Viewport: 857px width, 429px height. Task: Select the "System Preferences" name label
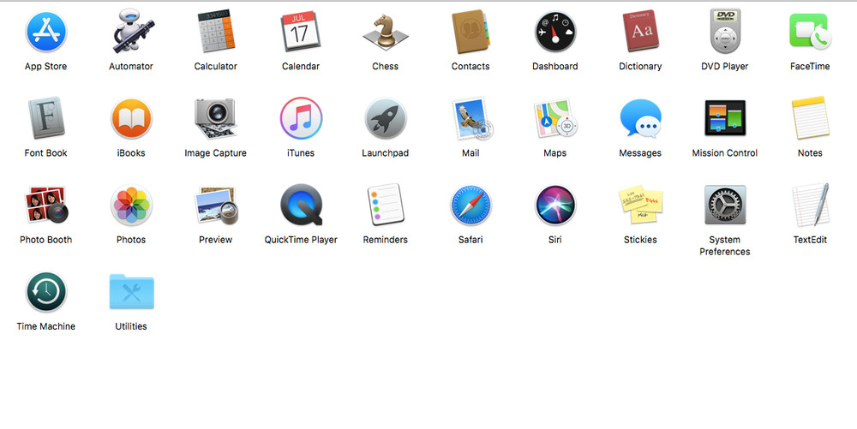(x=725, y=246)
